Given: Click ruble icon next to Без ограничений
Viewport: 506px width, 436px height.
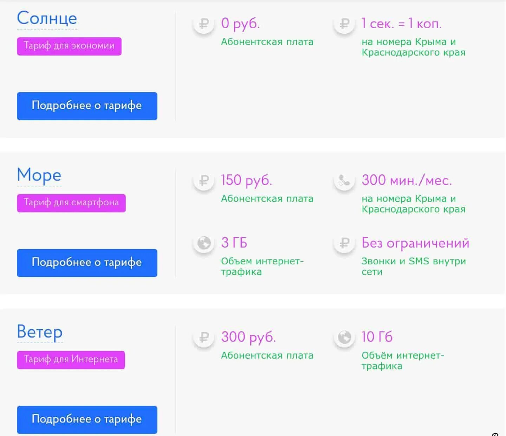Looking at the screenshot, I should click(344, 243).
